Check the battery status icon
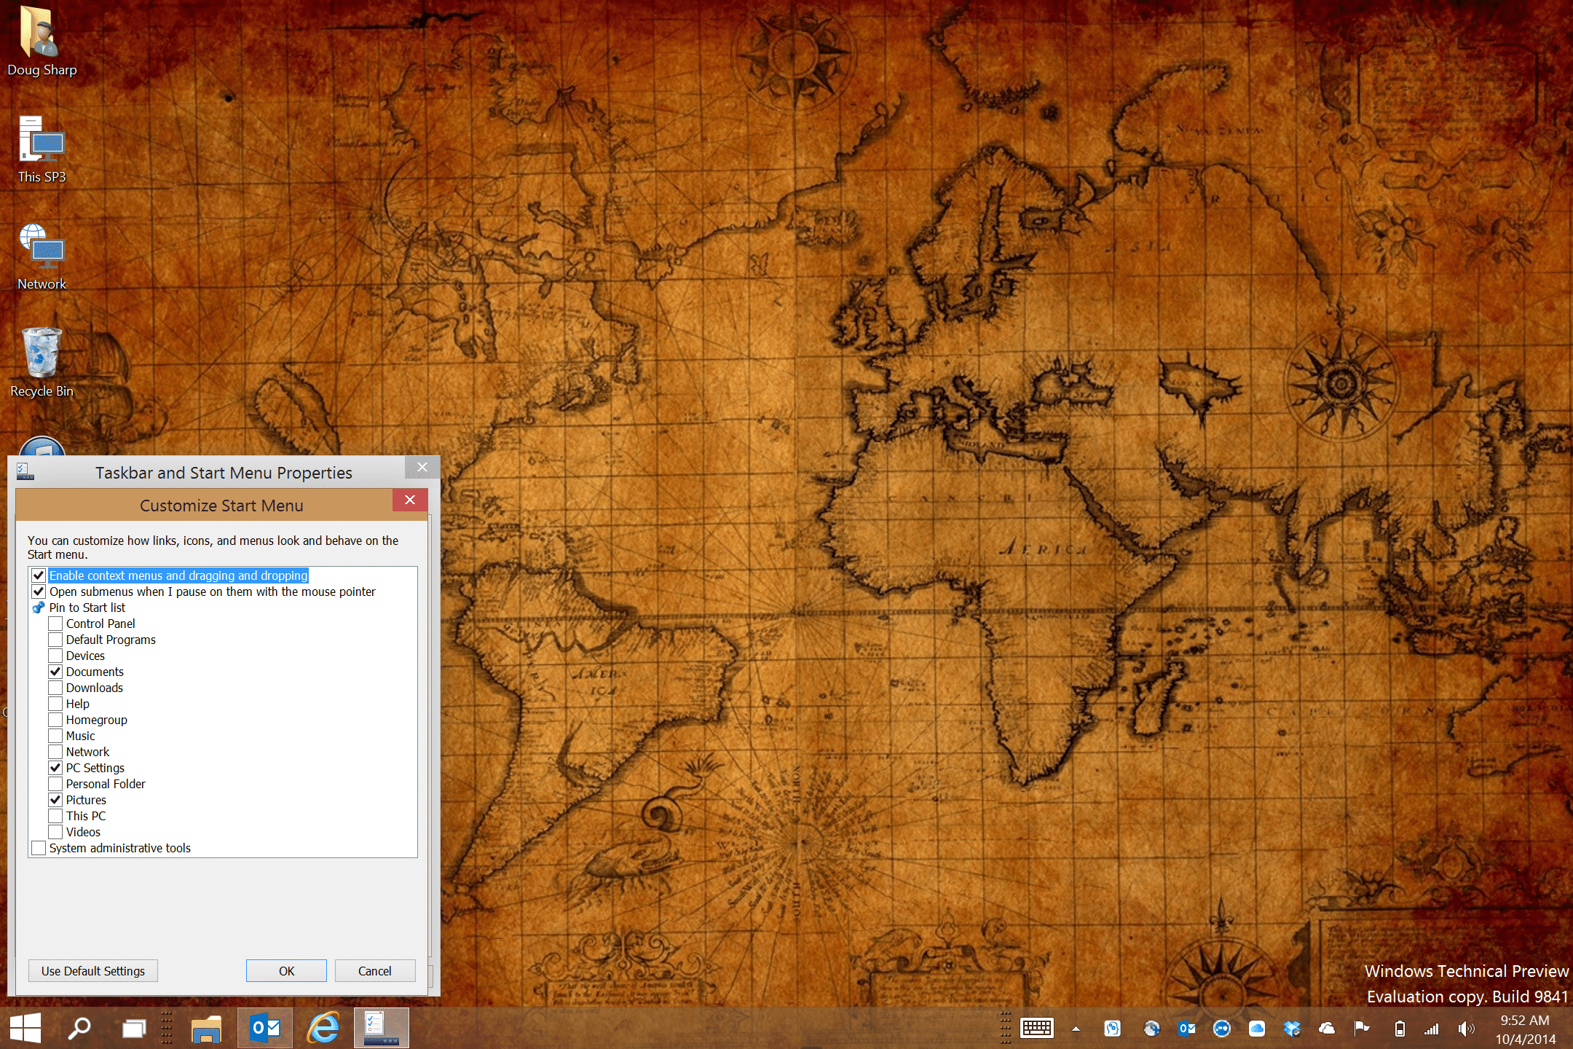 1399,1029
